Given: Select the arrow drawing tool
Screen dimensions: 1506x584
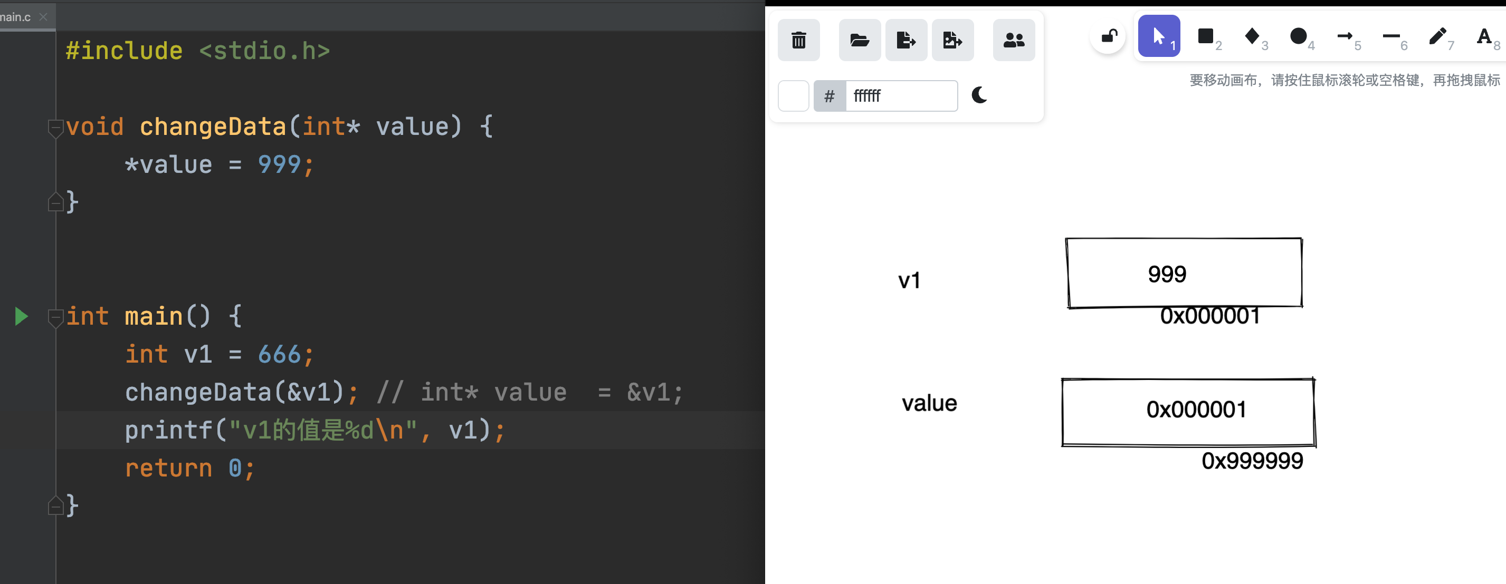Looking at the screenshot, I should pyautogui.click(x=1345, y=37).
